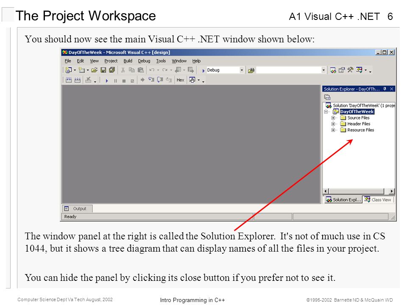The height and width of the screenshot is (305, 407).
Task: Click the Break All pause icon
Action: pos(115,80)
